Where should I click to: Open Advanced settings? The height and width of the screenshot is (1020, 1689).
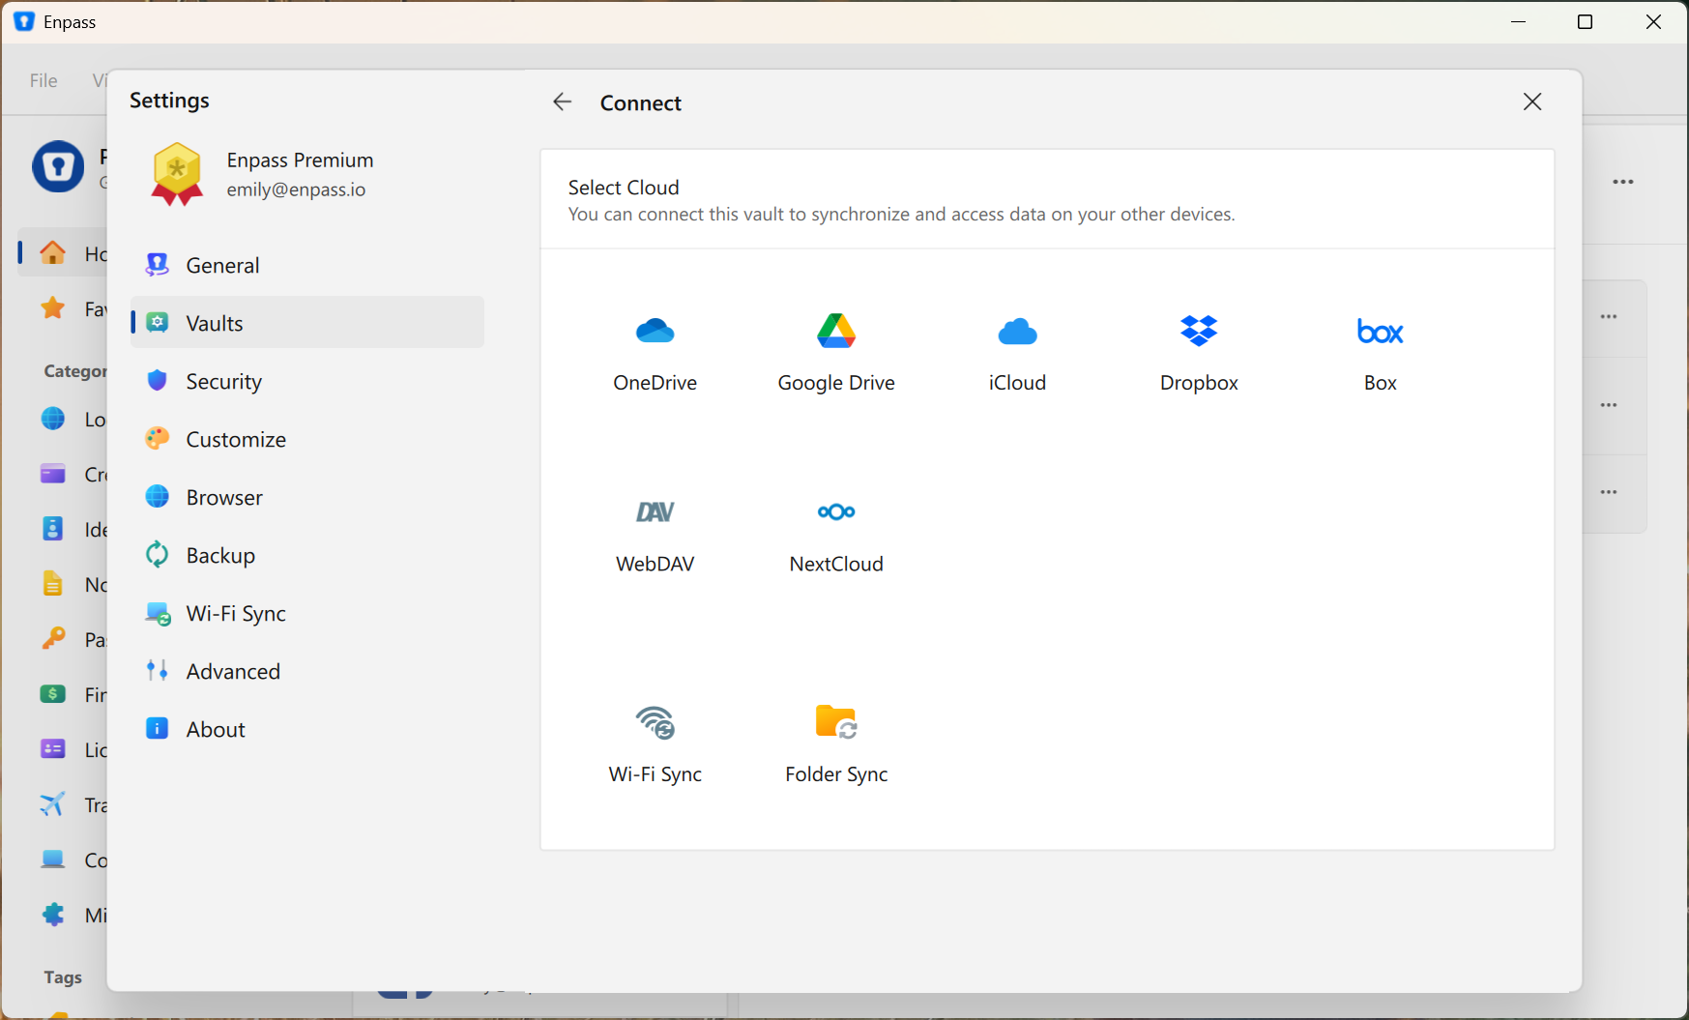[x=307, y=671]
